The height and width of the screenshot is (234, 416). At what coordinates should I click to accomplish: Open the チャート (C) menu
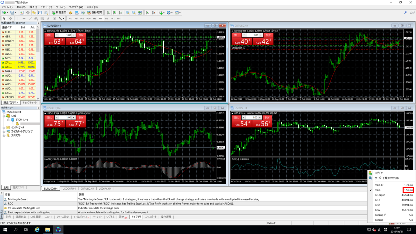[46, 7]
